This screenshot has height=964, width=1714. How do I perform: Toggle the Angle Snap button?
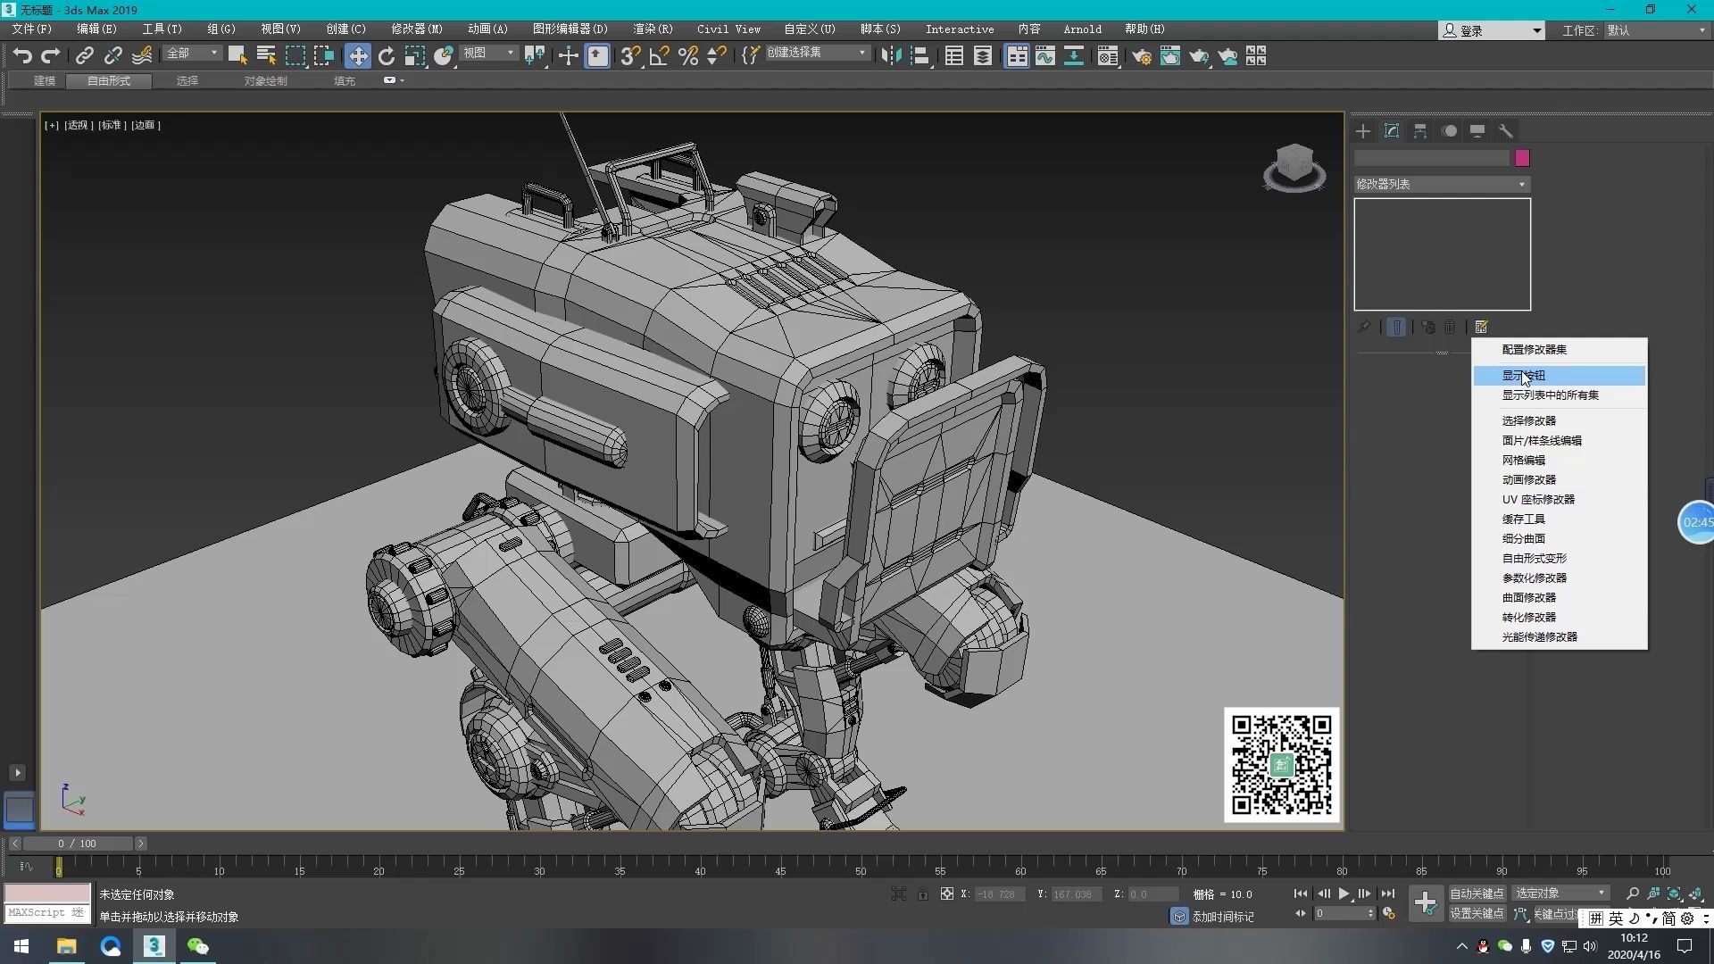659,56
